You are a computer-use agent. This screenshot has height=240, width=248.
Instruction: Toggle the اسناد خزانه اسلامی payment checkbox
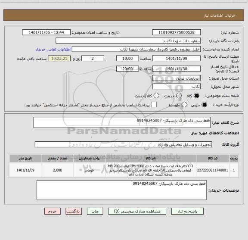click(x=154, y=105)
